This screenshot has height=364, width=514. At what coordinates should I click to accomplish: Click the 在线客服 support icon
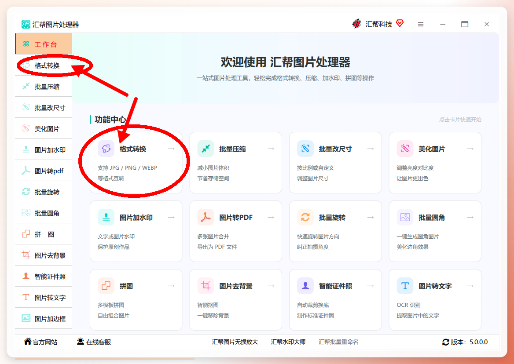pos(80,342)
